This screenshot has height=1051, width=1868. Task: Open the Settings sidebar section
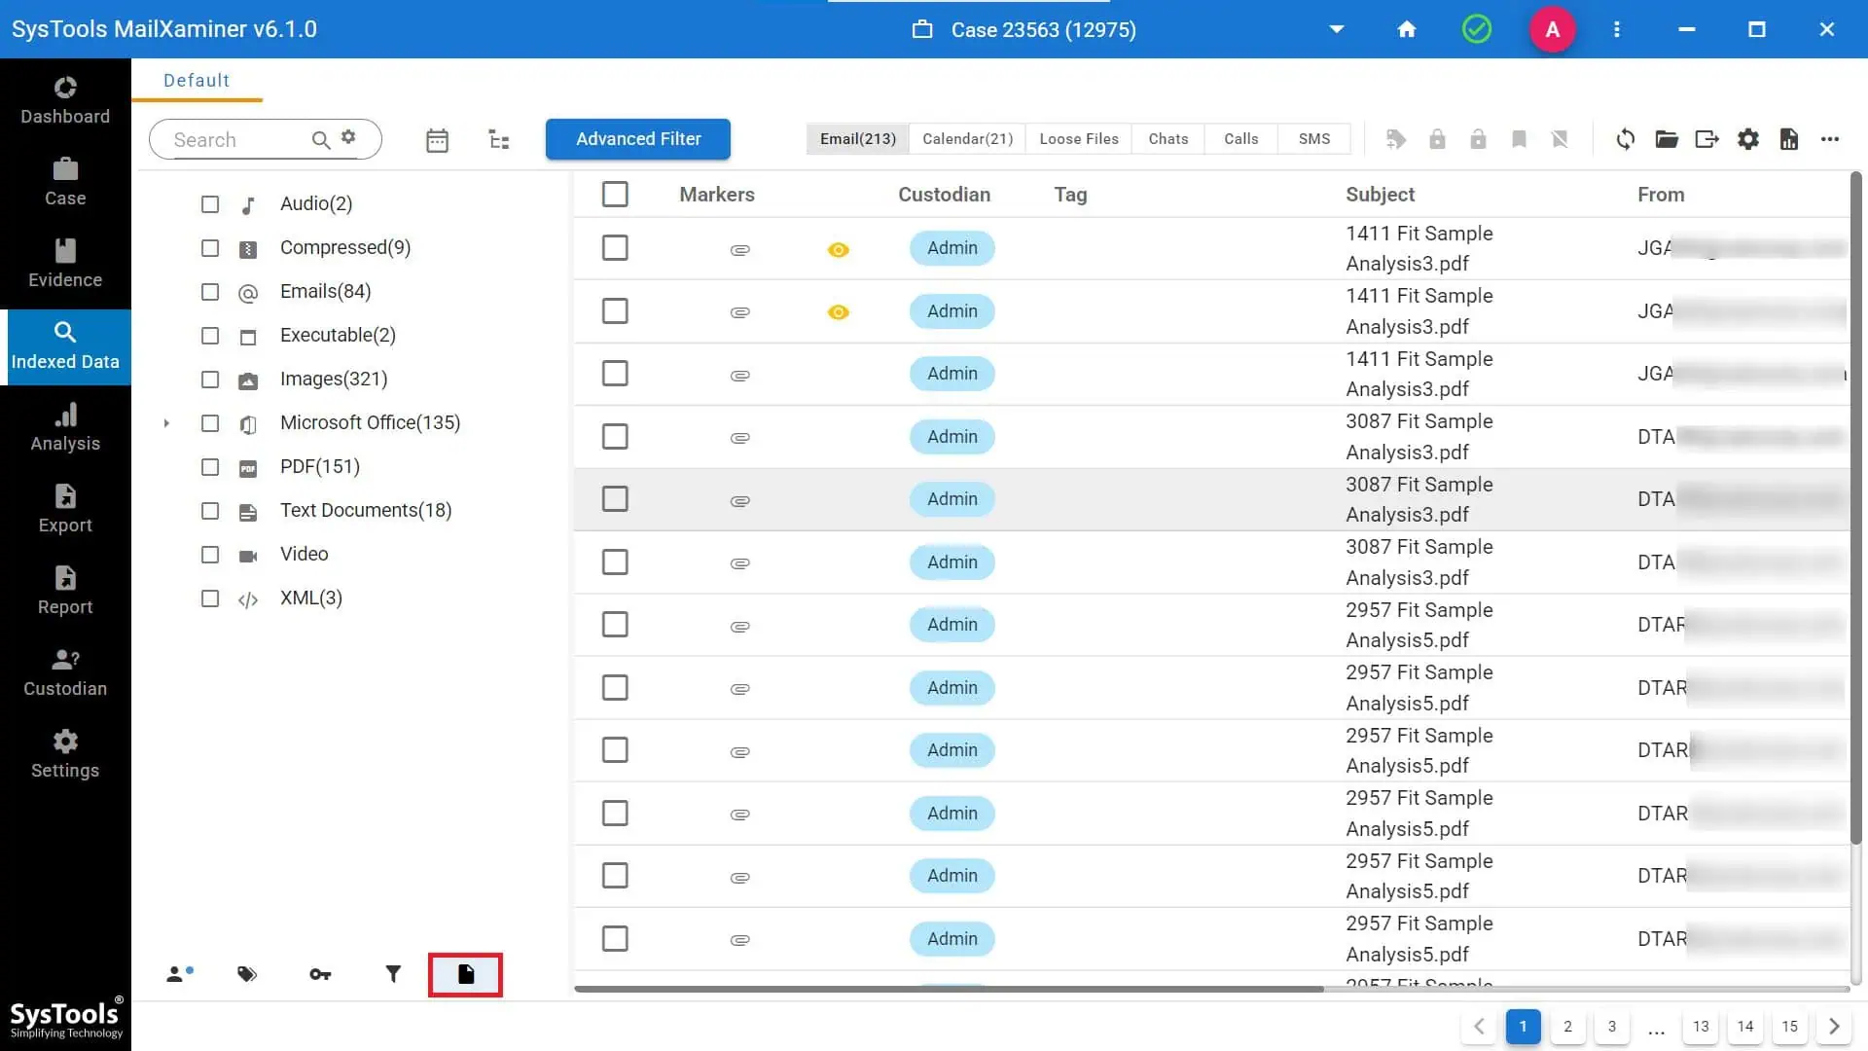(65, 754)
